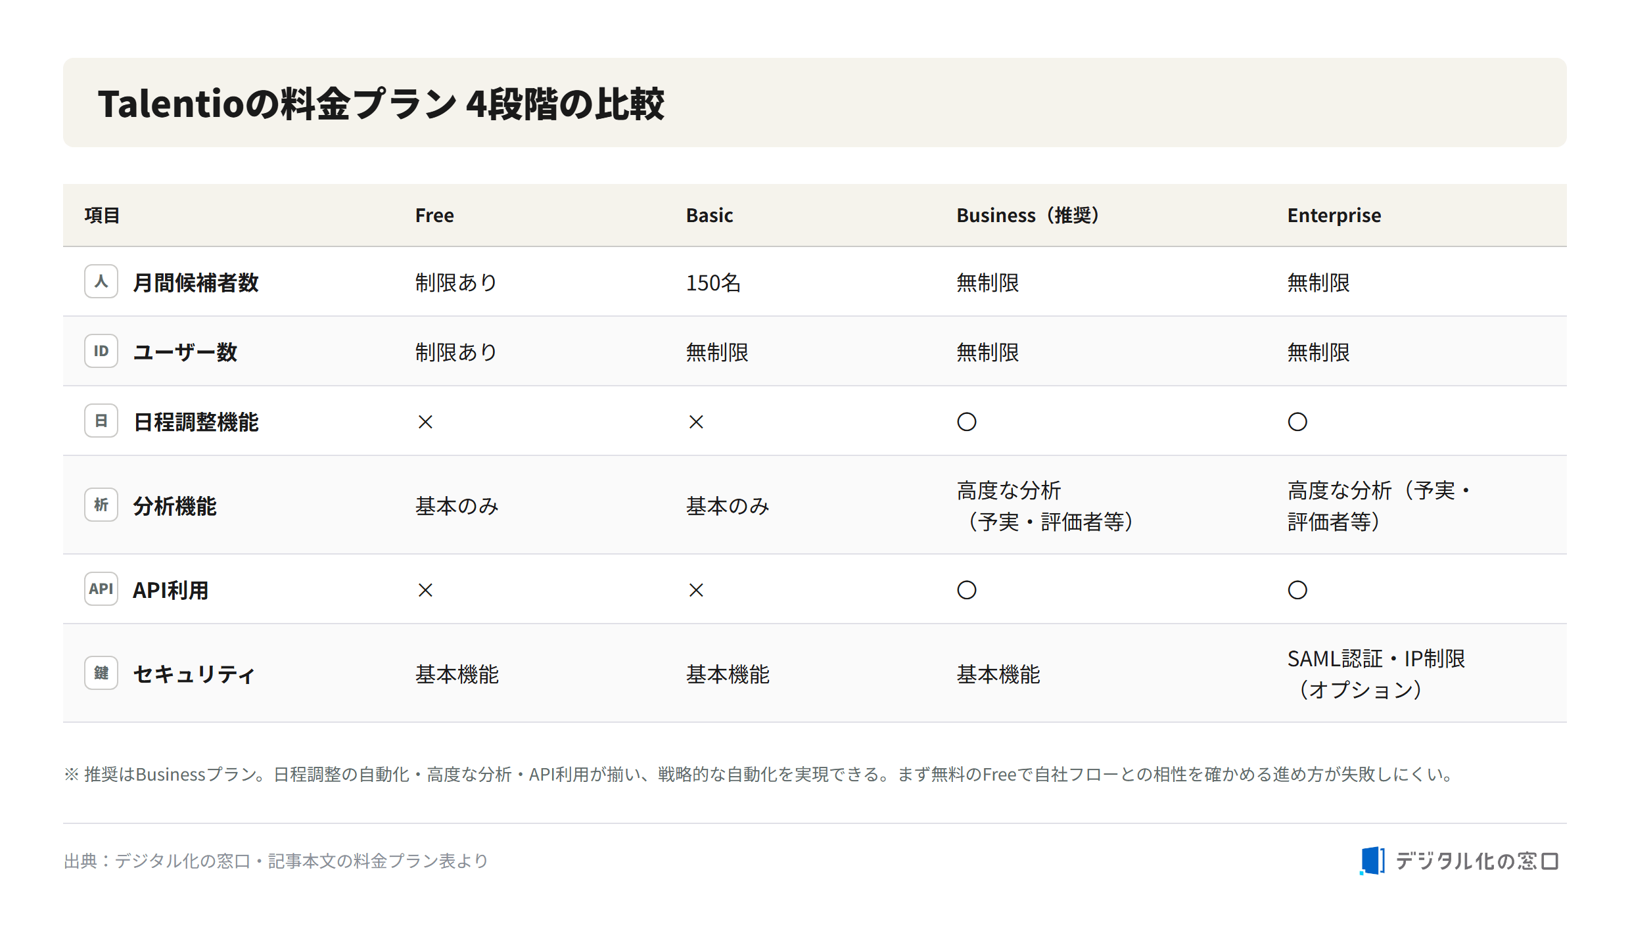Click Free 基本機能 in セキュリティ row
1630x937 pixels.
click(x=457, y=675)
